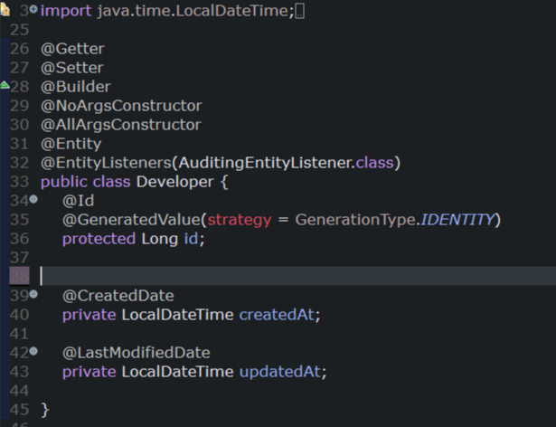Collapse the @Id annotation fold at line 34
Image resolution: width=556 pixels, height=427 pixels.
33,199
